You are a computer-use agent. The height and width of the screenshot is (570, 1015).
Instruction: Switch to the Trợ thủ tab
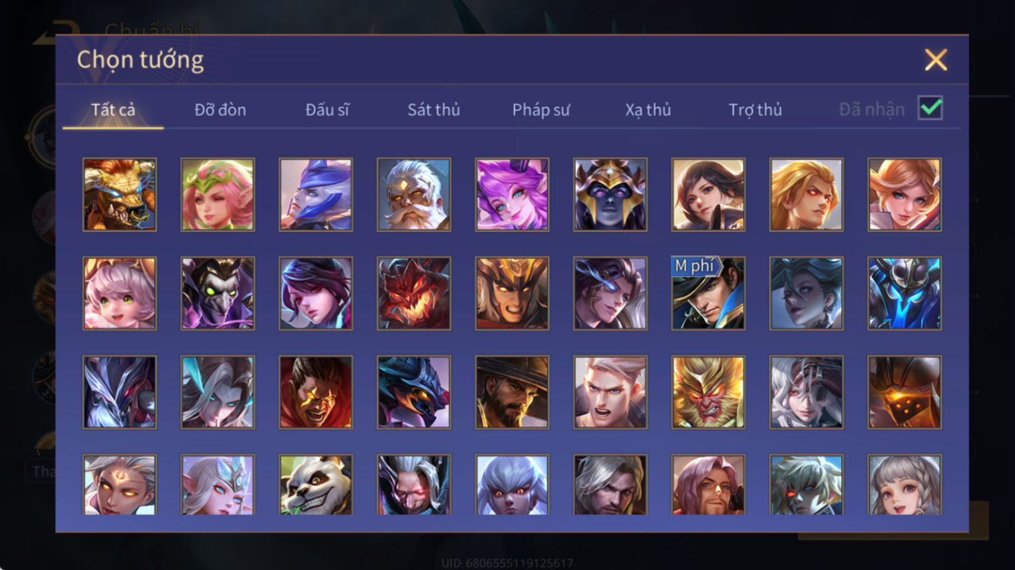pos(755,110)
